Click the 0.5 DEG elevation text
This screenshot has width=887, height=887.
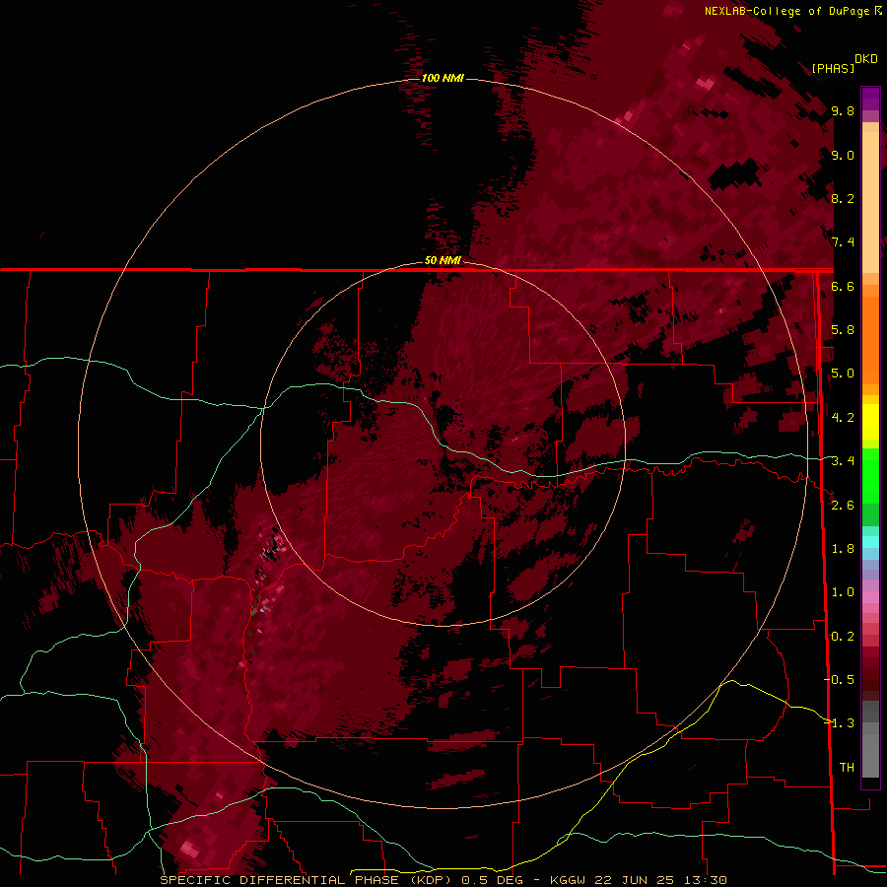tap(492, 880)
